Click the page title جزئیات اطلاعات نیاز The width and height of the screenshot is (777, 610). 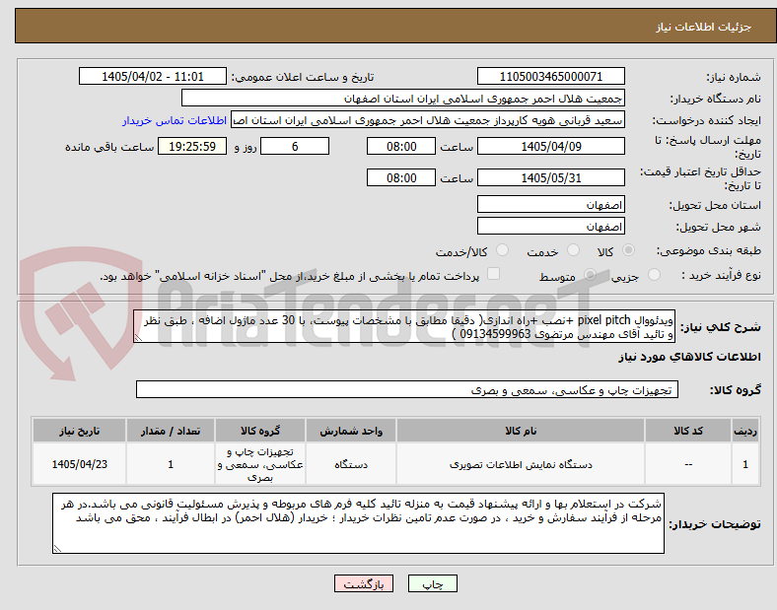click(x=704, y=27)
